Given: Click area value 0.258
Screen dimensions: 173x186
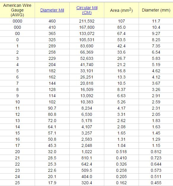Looking at the screenshot, I should [121, 170].
